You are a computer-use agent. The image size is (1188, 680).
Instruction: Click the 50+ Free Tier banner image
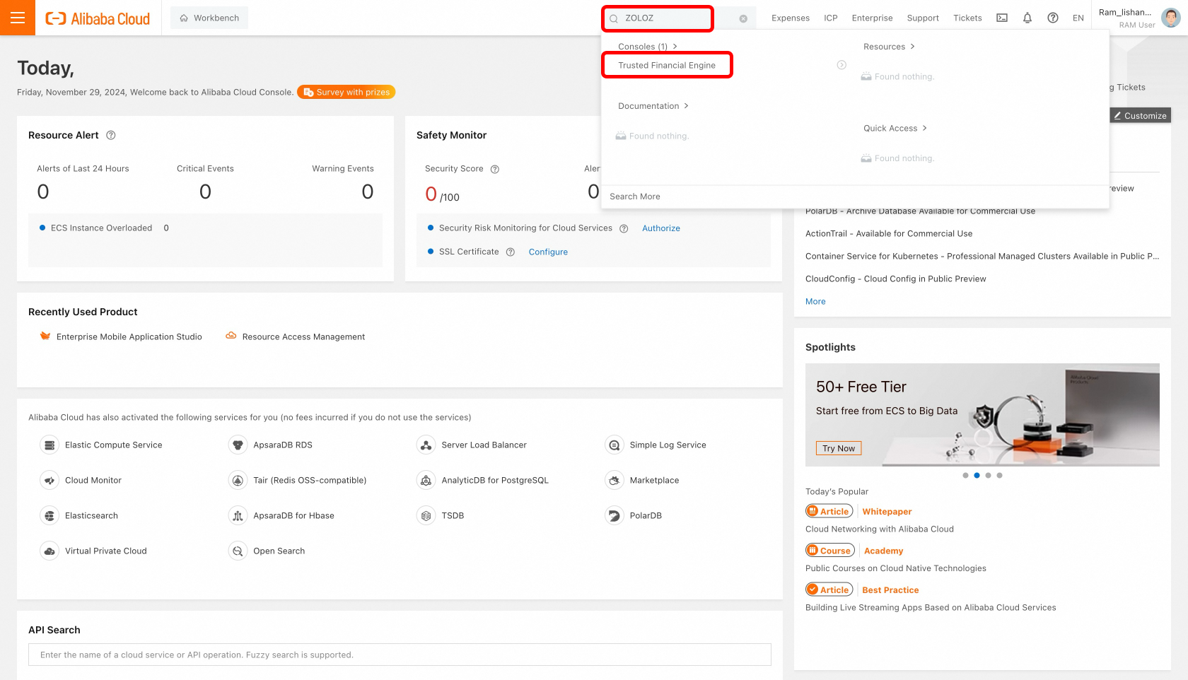coord(982,415)
